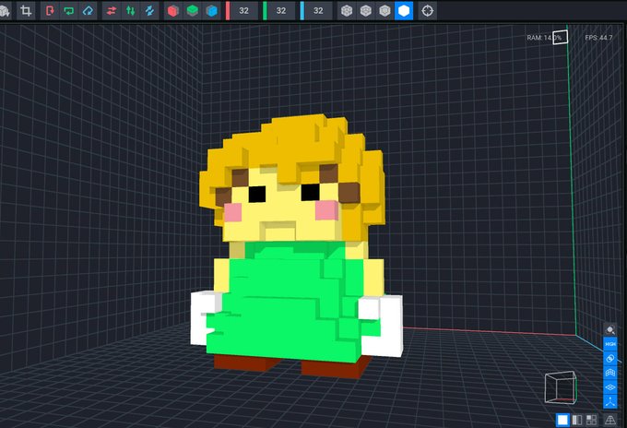Click the magnifier inspect icon above HIGH
Image resolution: width=627 pixels, height=428 pixels.
(610, 330)
